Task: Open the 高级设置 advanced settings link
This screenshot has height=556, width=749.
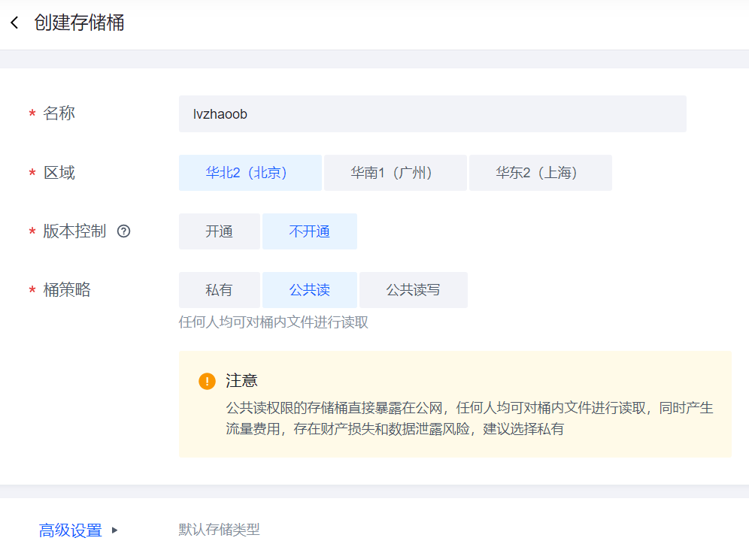Action: (x=71, y=530)
